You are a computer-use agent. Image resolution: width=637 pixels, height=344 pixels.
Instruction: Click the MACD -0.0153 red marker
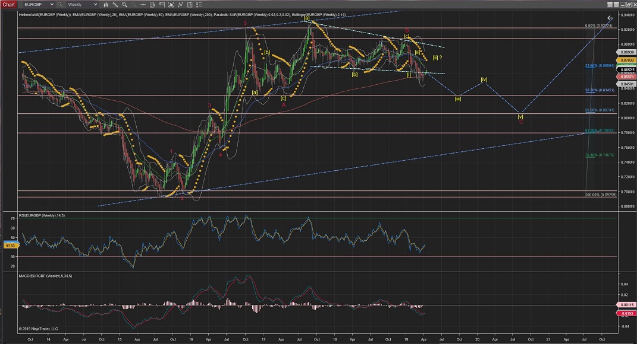[626, 313]
